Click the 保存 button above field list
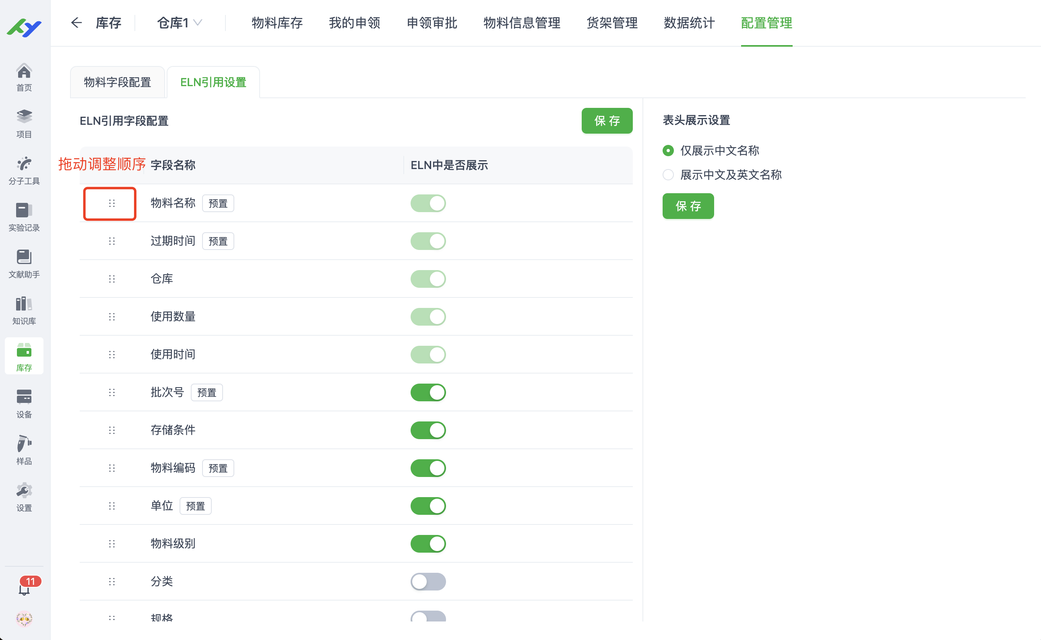1041x640 pixels. point(607,121)
